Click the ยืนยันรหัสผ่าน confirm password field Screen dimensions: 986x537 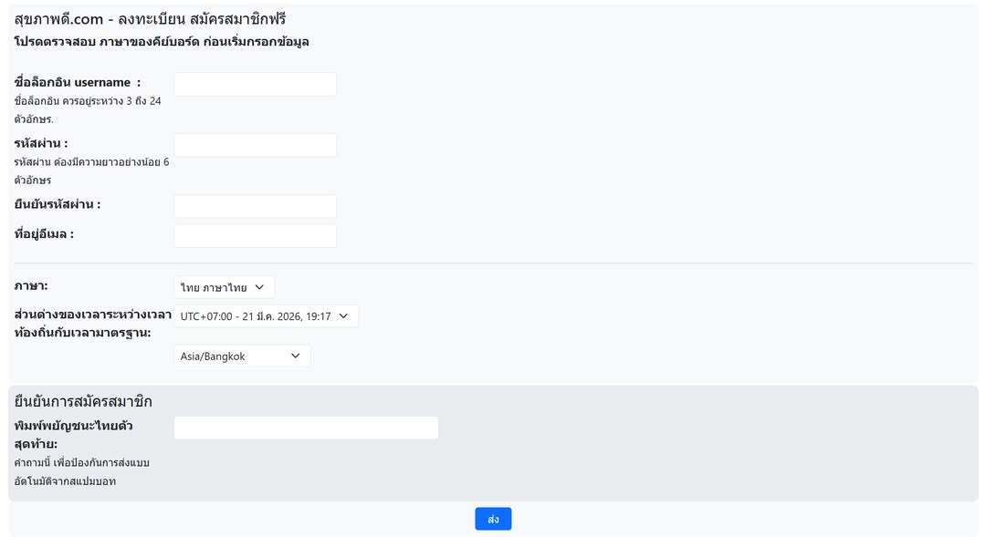pos(255,206)
